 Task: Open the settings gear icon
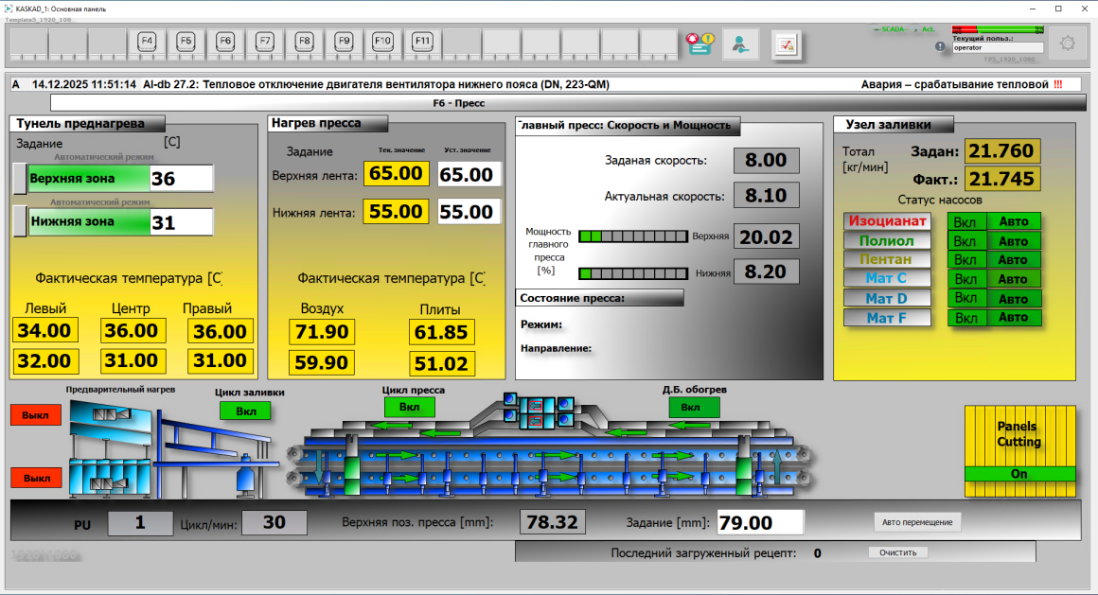(x=1067, y=44)
